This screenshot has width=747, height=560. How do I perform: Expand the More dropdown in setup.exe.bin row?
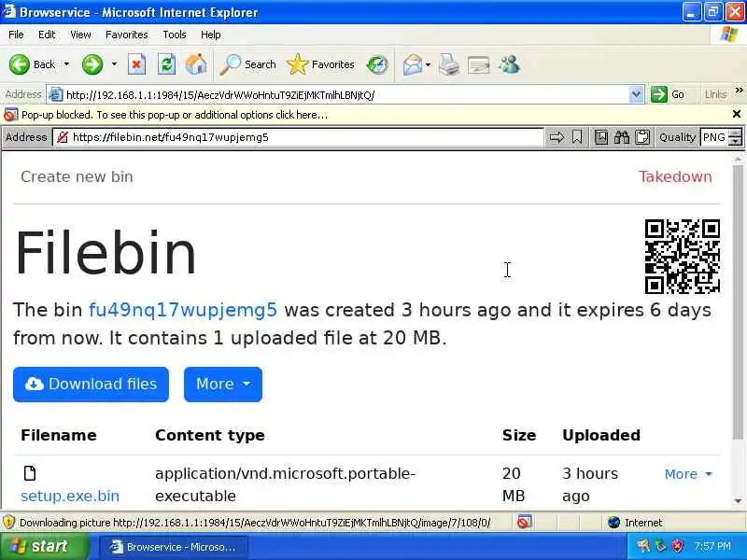(688, 474)
